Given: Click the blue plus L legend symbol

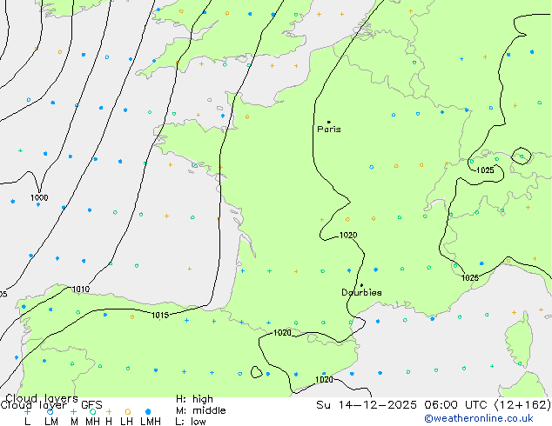Looking at the screenshot, I should (x=27, y=411).
